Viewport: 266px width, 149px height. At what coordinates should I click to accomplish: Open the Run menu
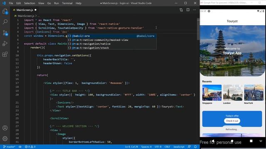[x=57, y=3]
